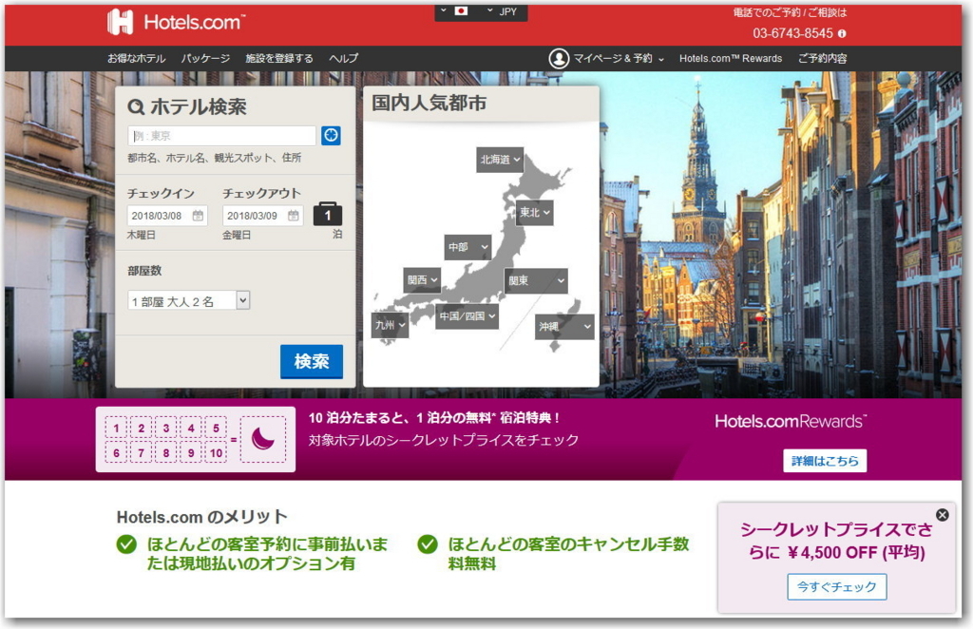
Task: Expand the 沖縄 region dropdown
Action: click(564, 326)
